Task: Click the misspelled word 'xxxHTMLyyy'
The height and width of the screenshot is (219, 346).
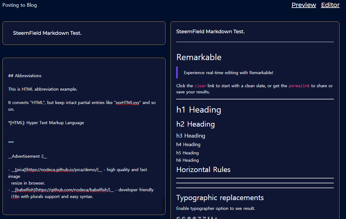Action: pyautogui.click(x=128, y=103)
